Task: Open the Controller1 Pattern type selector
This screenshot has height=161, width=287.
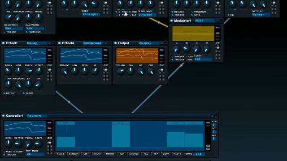Action: point(37,116)
